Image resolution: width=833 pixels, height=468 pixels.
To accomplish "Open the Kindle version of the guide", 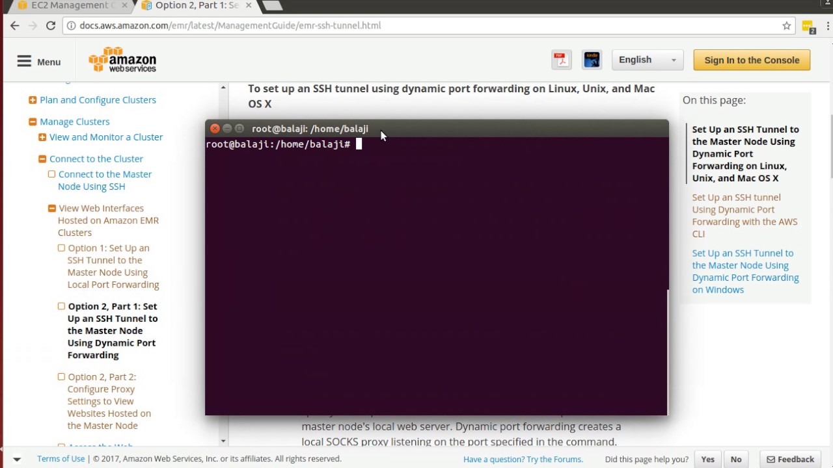I will click(x=592, y=60).
